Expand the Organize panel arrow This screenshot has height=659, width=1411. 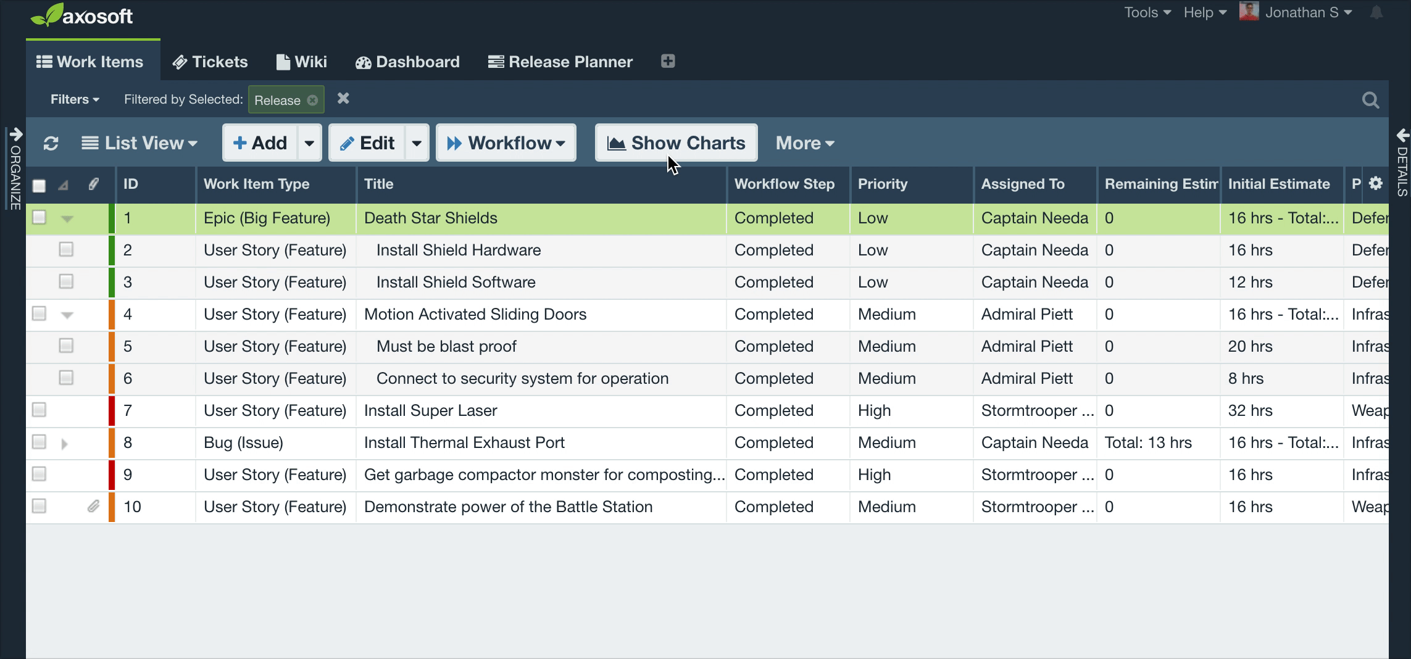tap(16, 135)
